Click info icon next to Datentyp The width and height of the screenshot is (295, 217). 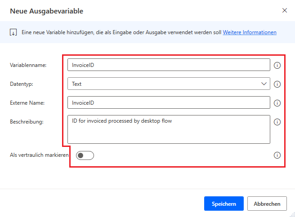(x=277, y=84)
